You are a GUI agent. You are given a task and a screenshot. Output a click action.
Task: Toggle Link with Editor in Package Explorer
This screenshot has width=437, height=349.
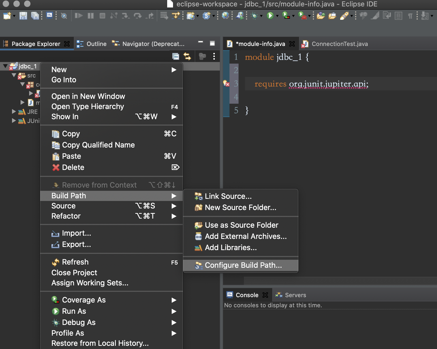[x=187, y=56]
